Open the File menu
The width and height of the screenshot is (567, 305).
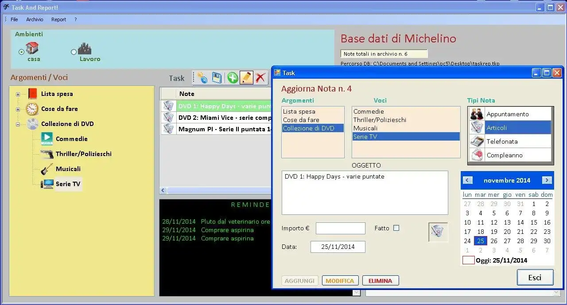[14, 19]
